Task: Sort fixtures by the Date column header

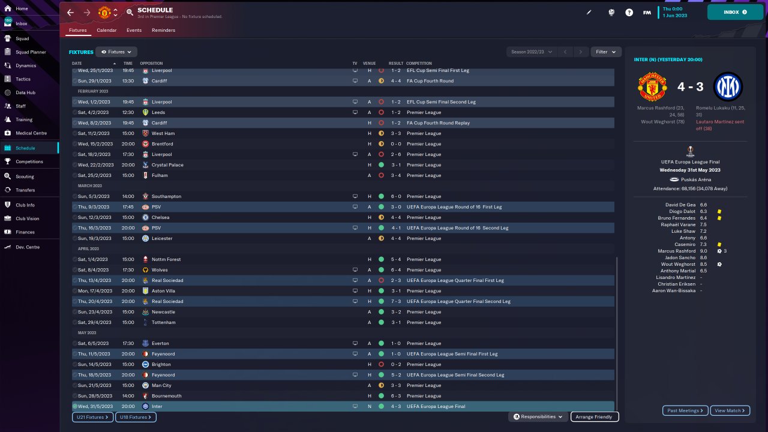Action: [77, 63]
